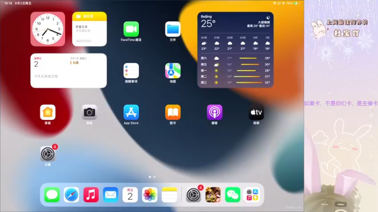Open the Home (家庭) app
378x212 pixels.
[x=48, y=112]
